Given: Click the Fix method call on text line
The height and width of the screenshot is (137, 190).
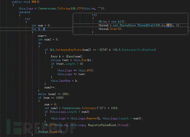Looking at the screenshot, I should click(x=84, y=60).
